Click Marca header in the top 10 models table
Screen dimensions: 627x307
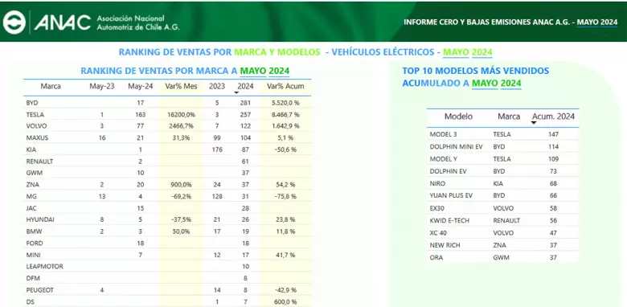click(509, 117)
